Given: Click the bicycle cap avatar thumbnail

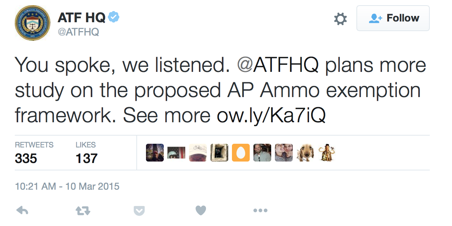Looking at the screenshot, I should (198, 153).
